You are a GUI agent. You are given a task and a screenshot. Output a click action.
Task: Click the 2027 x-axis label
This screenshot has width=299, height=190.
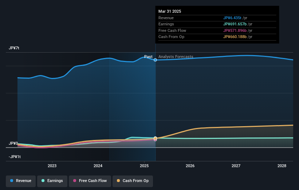tap(236, 166)
